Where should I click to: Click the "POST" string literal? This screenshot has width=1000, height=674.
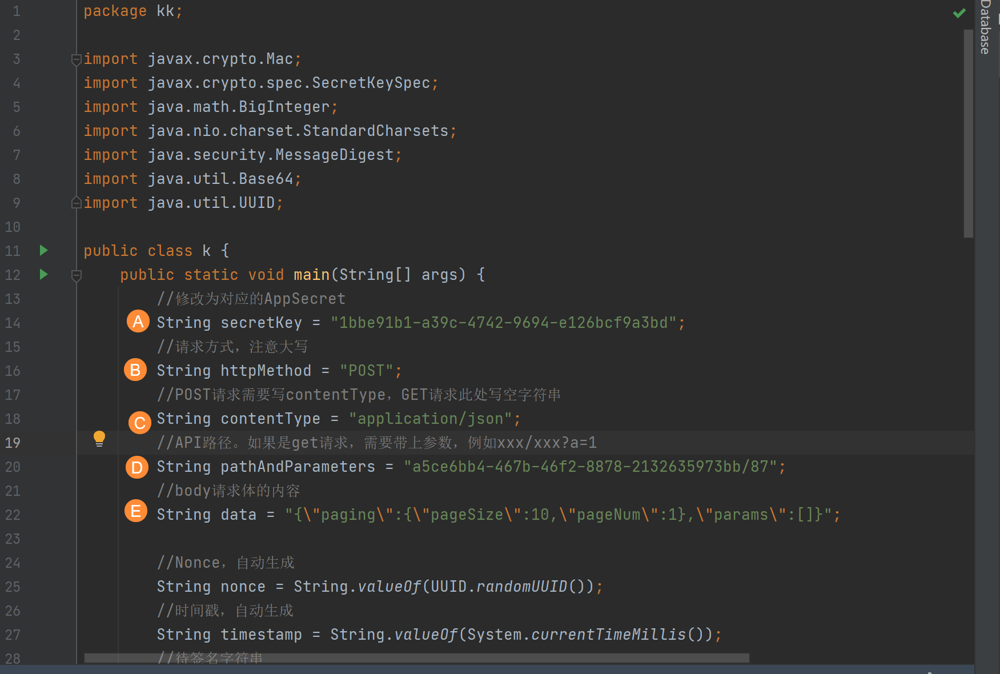[x=367, y=371]
